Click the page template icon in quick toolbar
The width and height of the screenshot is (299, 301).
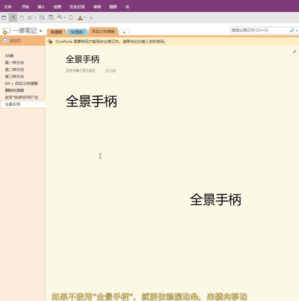59,18
